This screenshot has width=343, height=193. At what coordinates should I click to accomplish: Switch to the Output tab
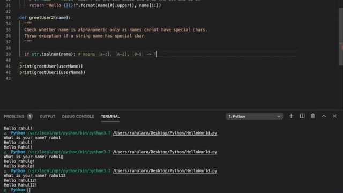click(47, 116)
